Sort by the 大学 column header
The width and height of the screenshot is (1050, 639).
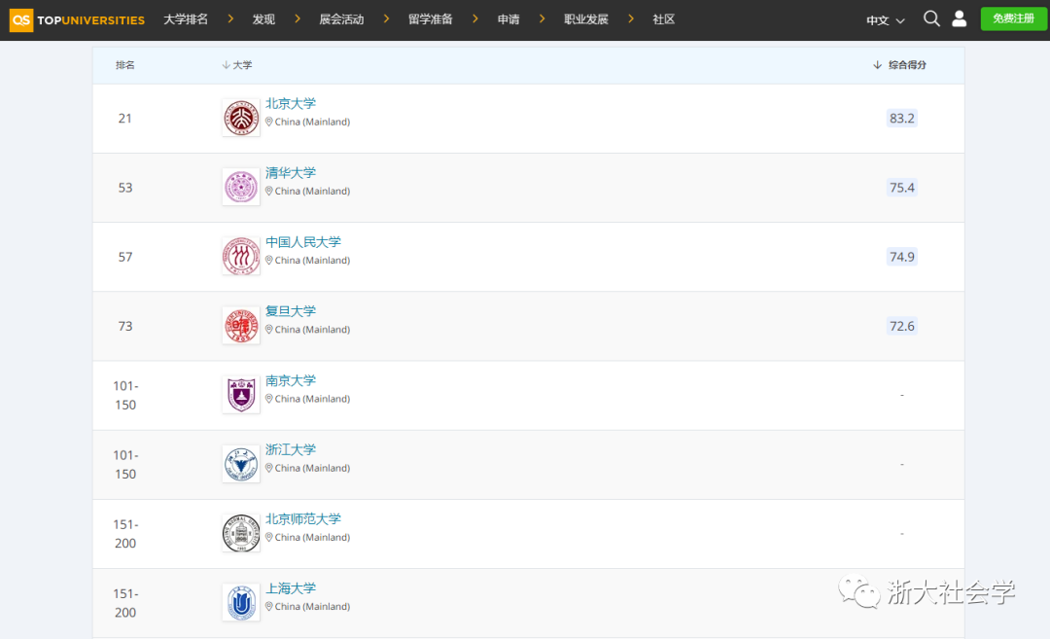tap(237, 65)
